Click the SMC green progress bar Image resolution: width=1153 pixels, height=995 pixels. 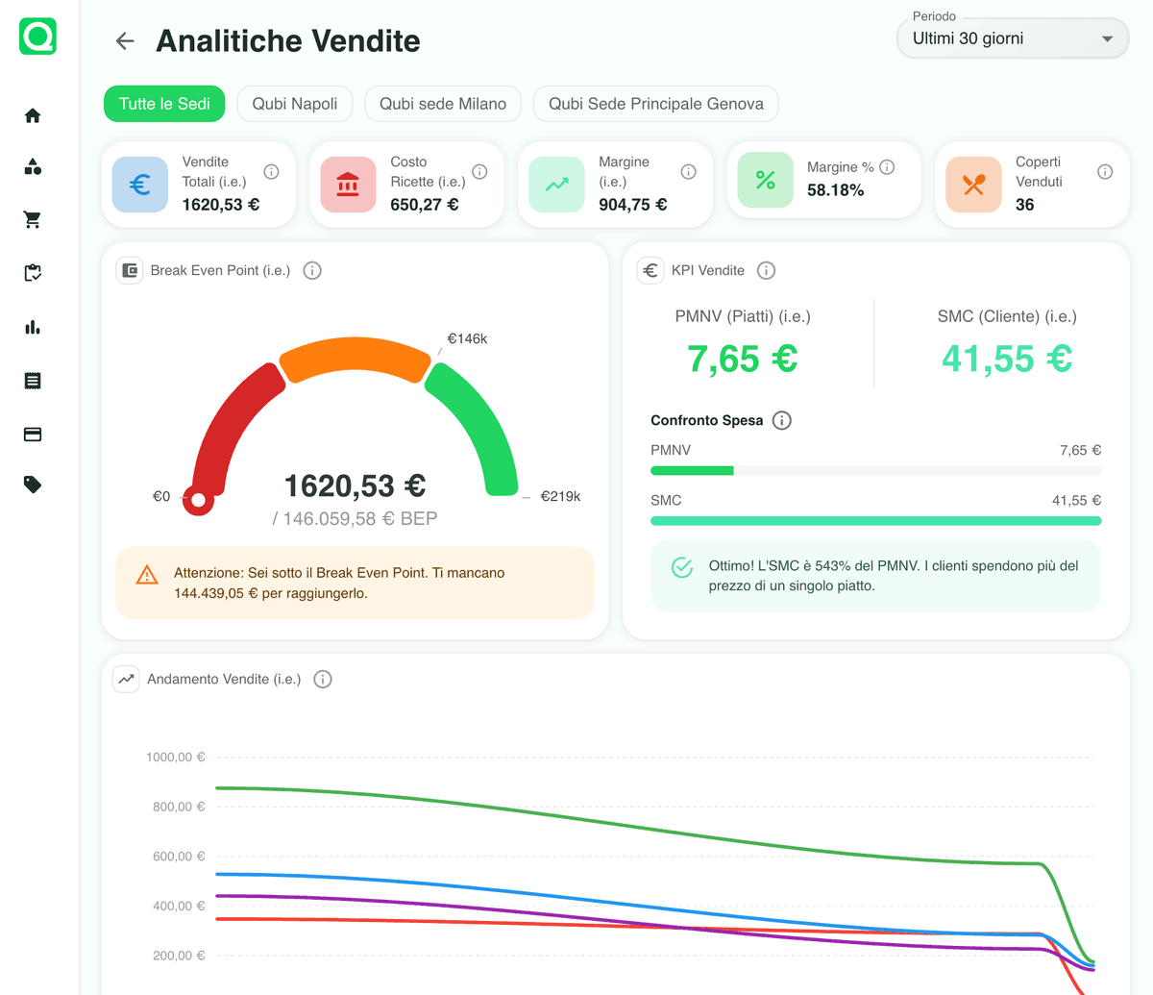[875, 521]
